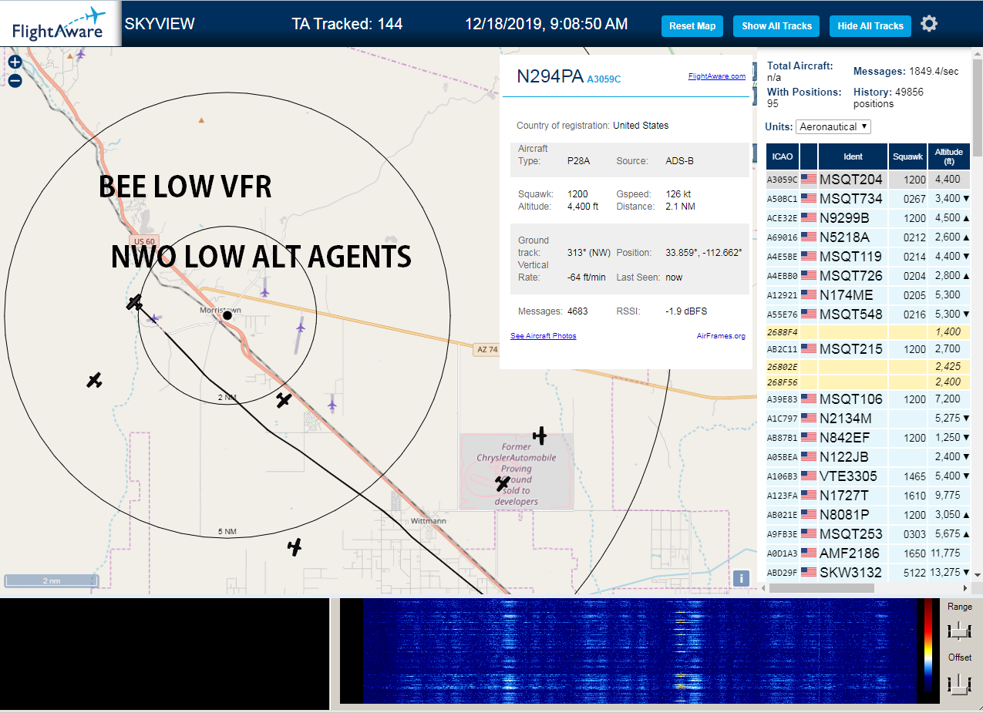Click the Reset Map button

point(692,26)
